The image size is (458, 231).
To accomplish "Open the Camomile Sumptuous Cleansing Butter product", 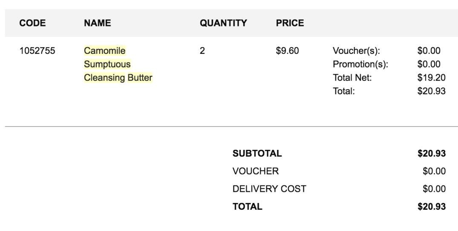I will tap(118, 65).
